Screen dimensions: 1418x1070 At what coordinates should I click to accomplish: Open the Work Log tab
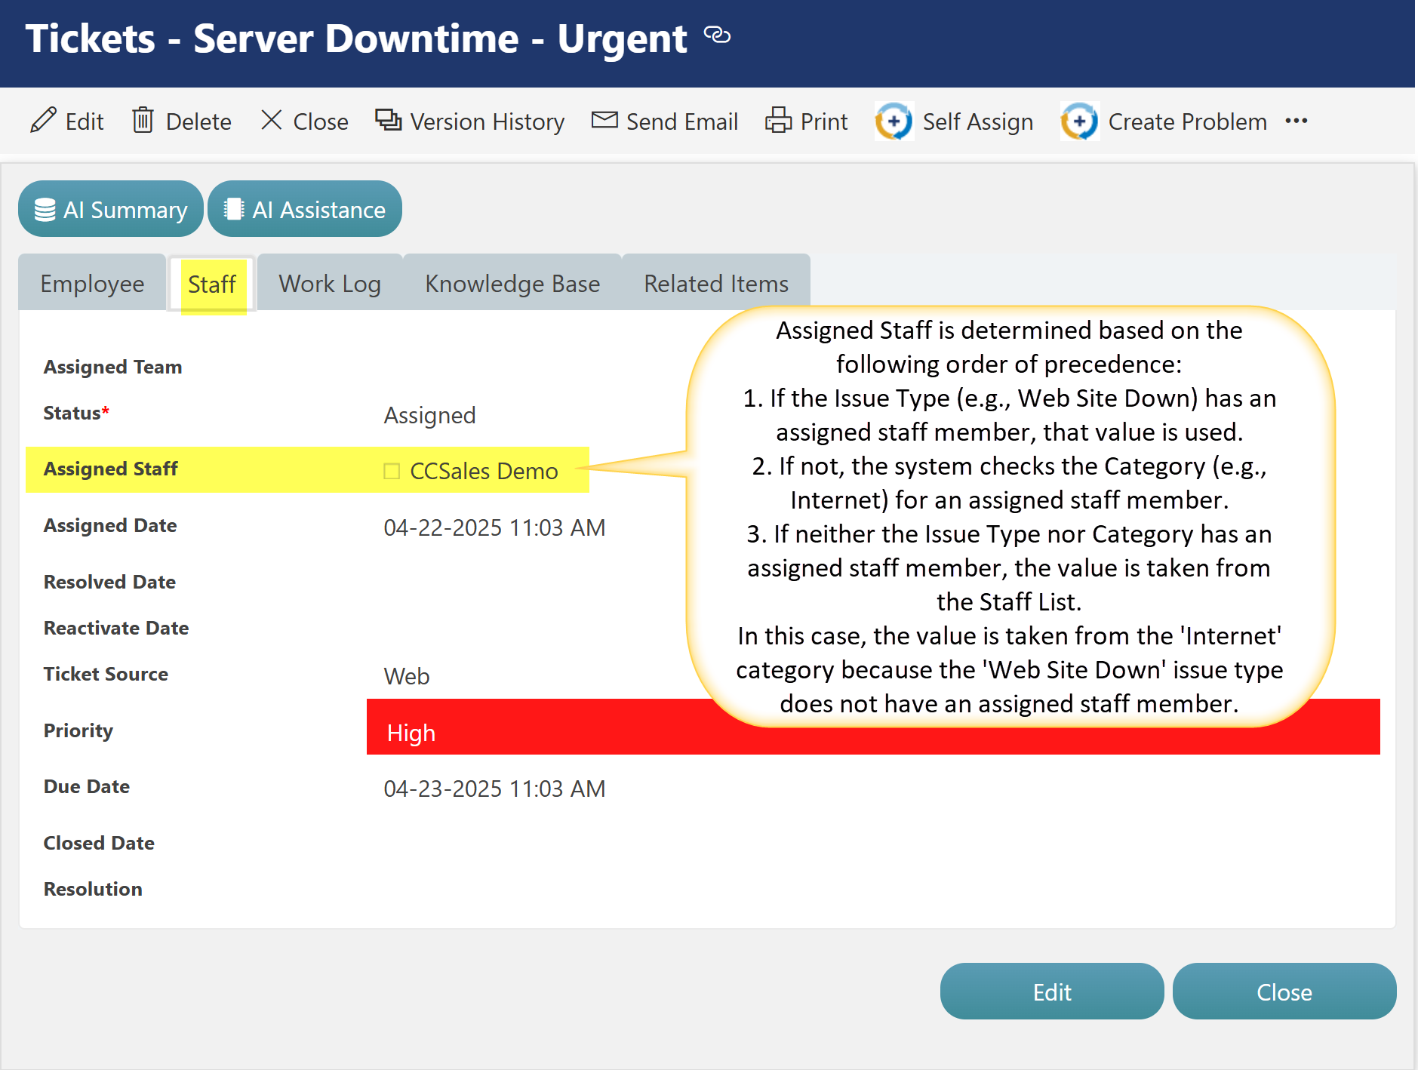(x=329, y=284)
